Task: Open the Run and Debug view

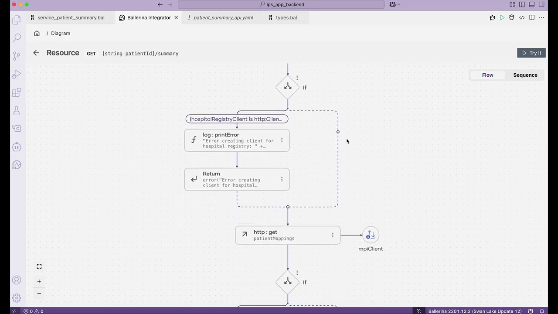Action: click(17, 74)
